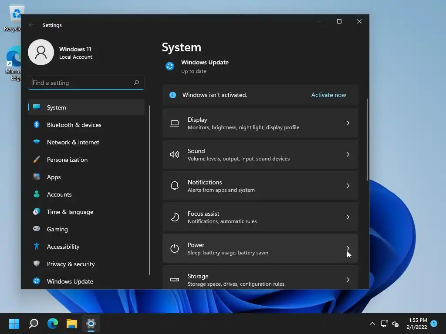
Task: Open the Personalization section
Action: (86, 160)
